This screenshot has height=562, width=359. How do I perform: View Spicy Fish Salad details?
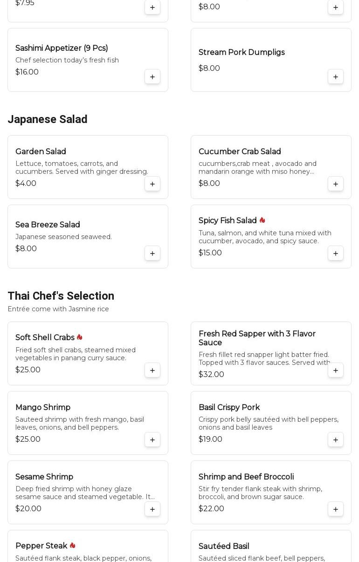click(228, 220)
